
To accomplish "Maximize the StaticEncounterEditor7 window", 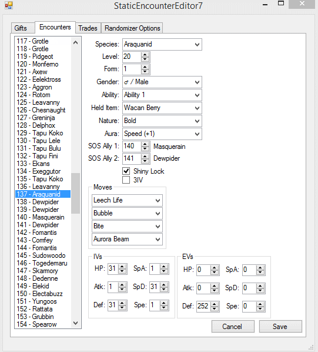I will pos(281,4).
